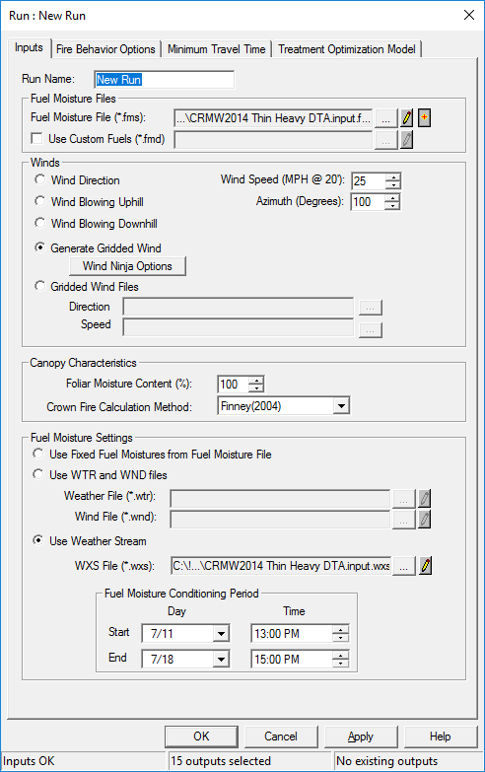
Task: Select Gridded Wind Files option
Action: 40,286
